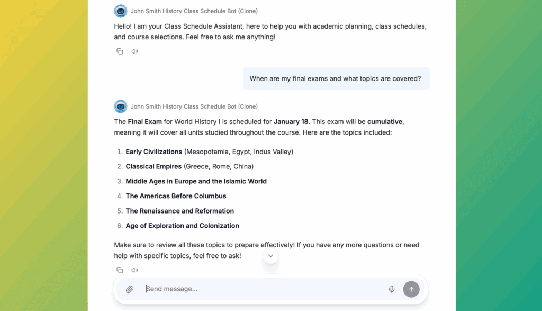Click the top bot avatar icon

click(121, 11)
